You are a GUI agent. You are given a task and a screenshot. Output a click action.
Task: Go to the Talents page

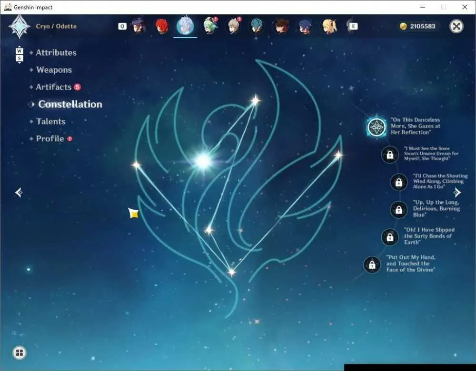click(50, 121)
